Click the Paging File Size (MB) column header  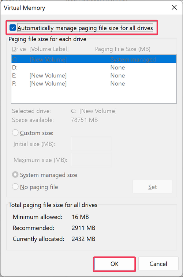coord(123,49)
